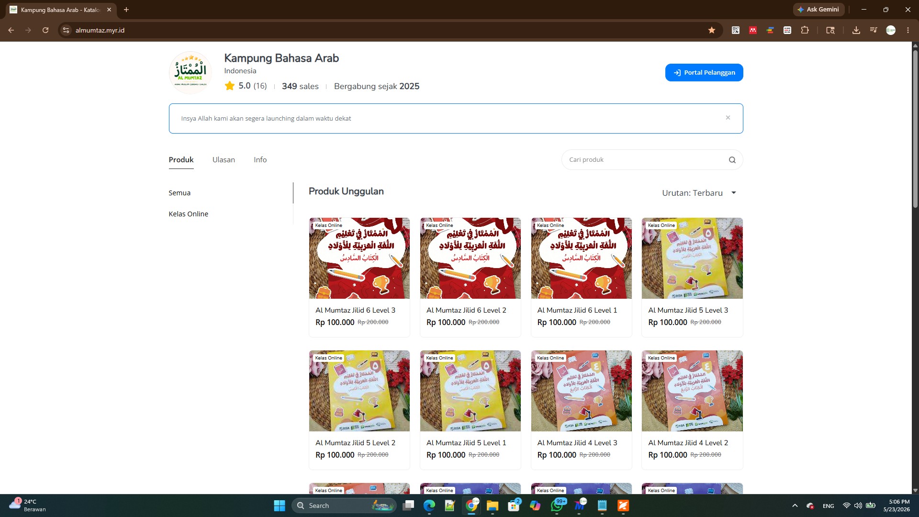Open Al Mumtaz Jilid 5 Level 2 thumbnail
The width and height of the screenshot is (919, 517).
tap(359, 391)
